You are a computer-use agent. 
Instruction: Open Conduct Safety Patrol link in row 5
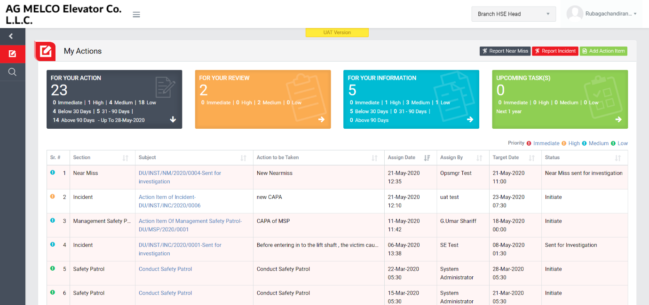coord(165,269)
